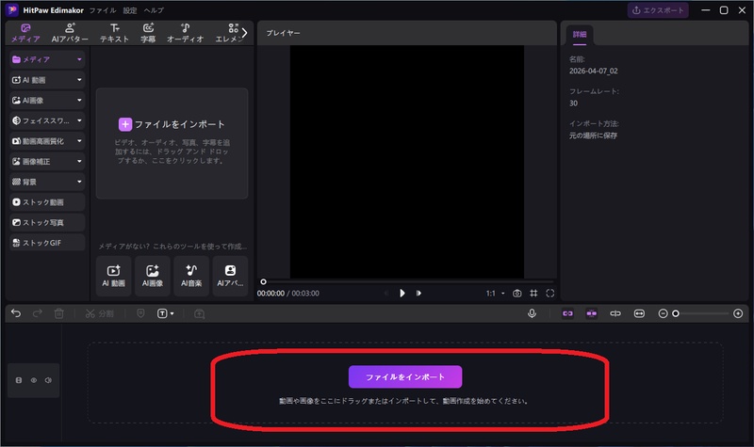Click the AIアバター tool tile

point(230,276)
